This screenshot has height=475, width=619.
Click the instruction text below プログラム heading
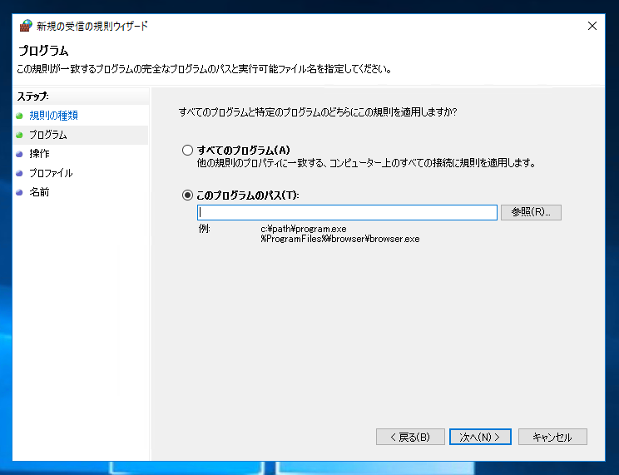[204, 69]
